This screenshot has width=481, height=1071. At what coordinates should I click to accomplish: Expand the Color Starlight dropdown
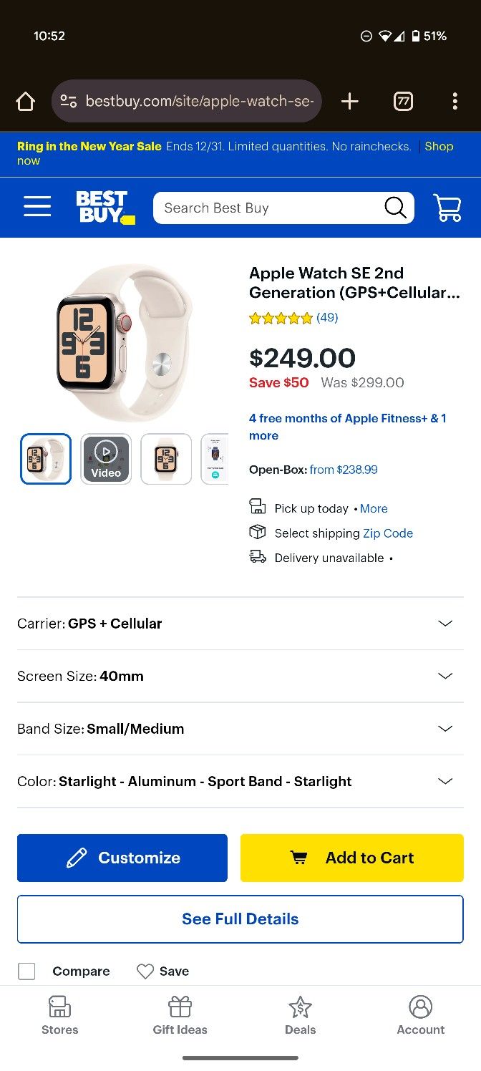(x=444, y=781)
